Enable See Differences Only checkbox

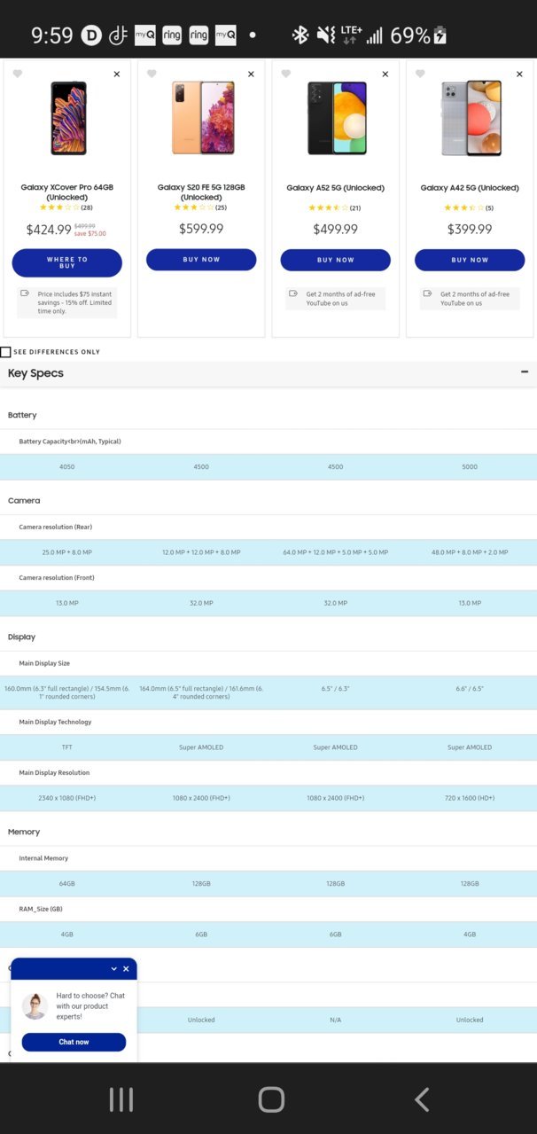(6, 352)
